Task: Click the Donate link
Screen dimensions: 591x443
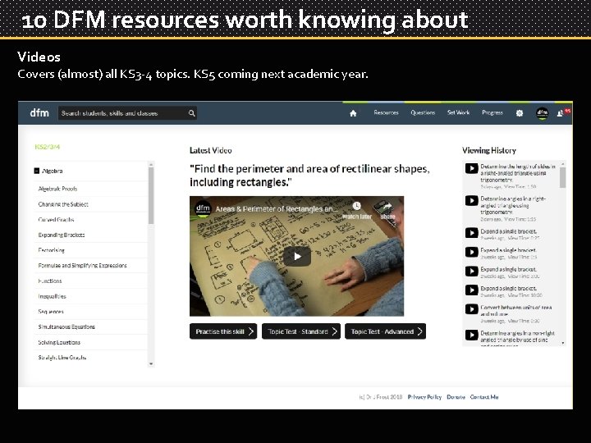Action: pos(456,397)
